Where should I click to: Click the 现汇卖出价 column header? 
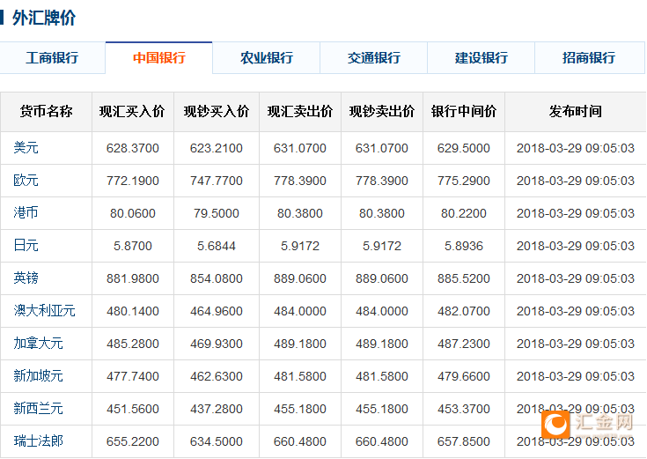coord(300,112)
